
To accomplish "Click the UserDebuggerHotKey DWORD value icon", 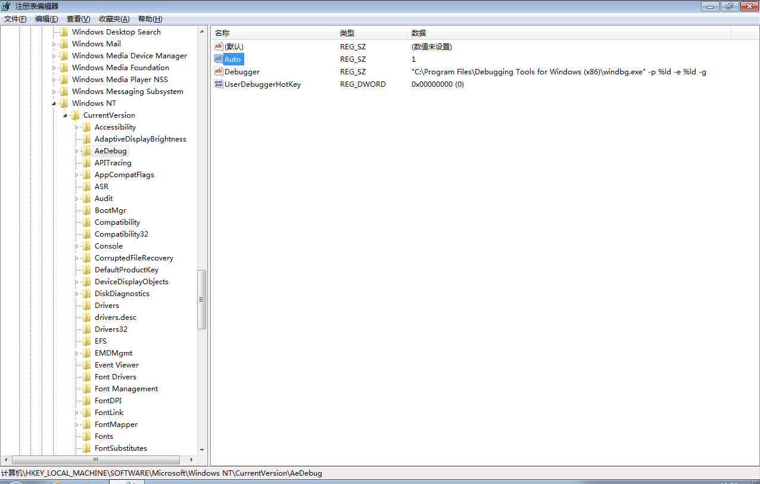I will tap(219, 84).
